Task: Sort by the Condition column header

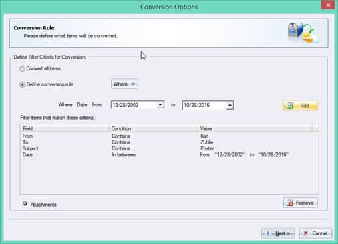Action: (154, 128)
